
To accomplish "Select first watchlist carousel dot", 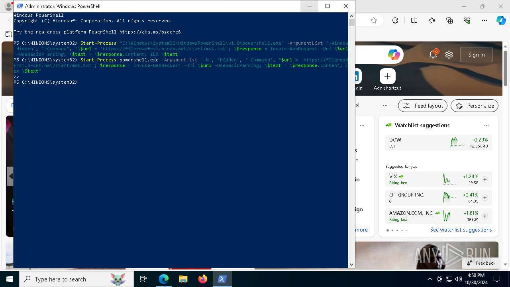I will [x=388, y=230].
